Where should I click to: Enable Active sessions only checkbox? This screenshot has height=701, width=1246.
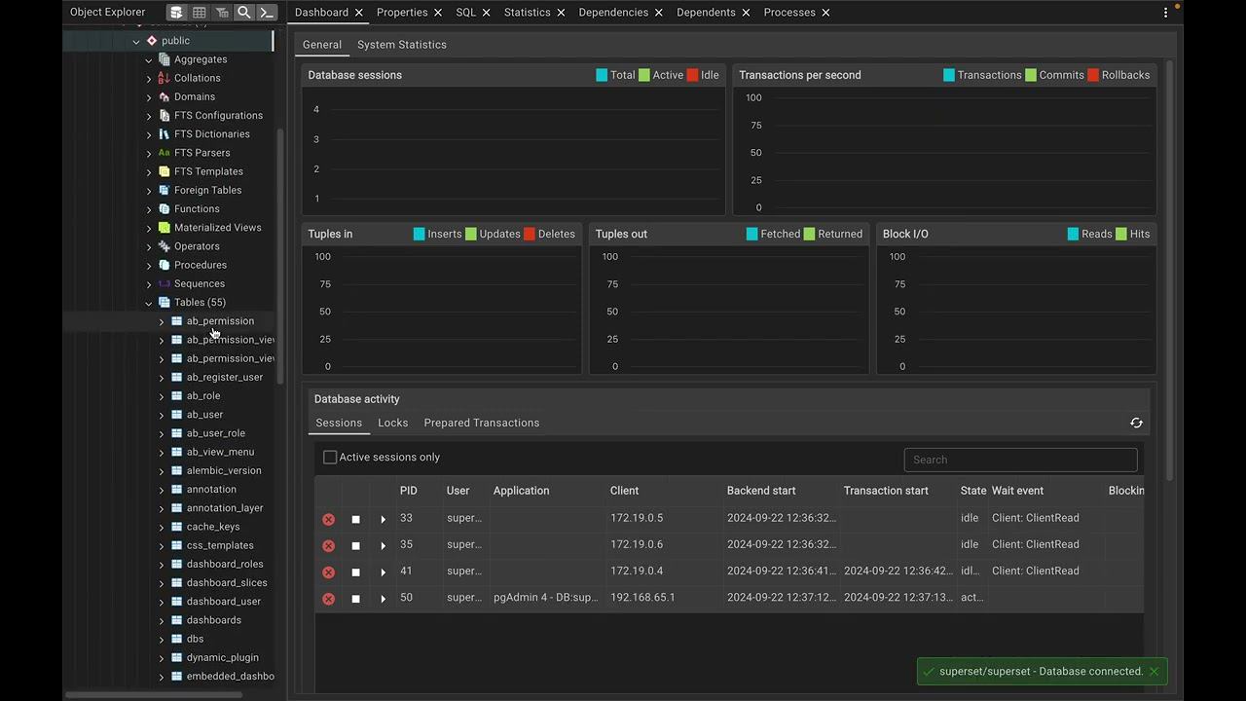point(330,458)
